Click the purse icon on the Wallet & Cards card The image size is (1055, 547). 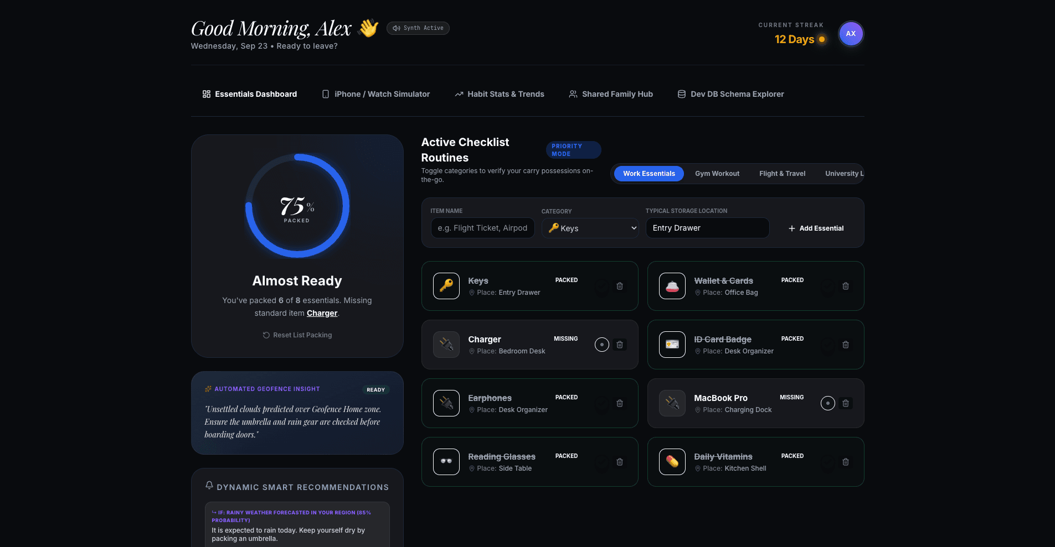pyautogui.click(x=672, y=286)
